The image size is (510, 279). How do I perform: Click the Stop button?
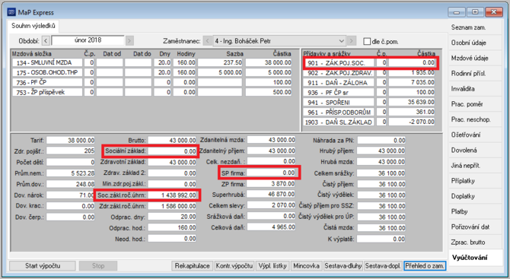tap(98, 265)
